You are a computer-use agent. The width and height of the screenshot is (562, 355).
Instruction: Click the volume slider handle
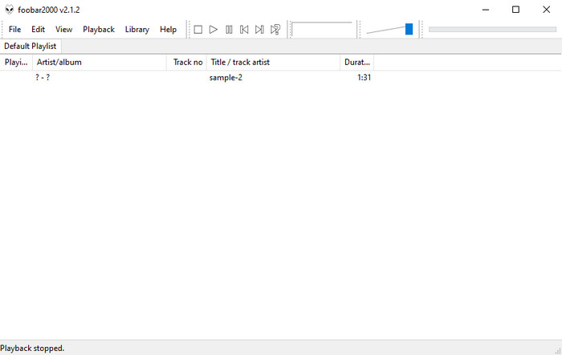point(409,29)
